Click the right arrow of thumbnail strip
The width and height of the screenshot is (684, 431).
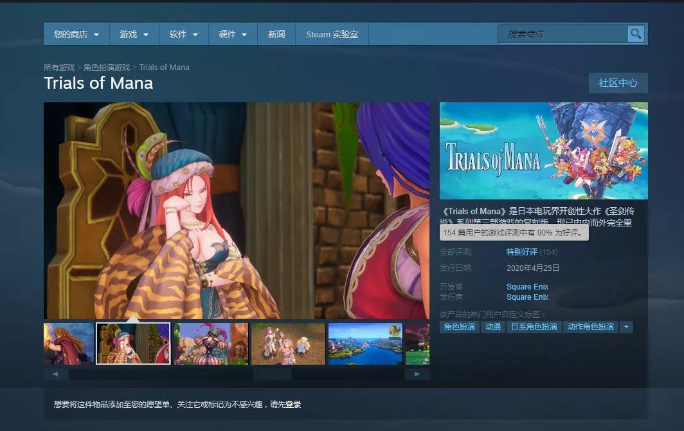(417, 374)
